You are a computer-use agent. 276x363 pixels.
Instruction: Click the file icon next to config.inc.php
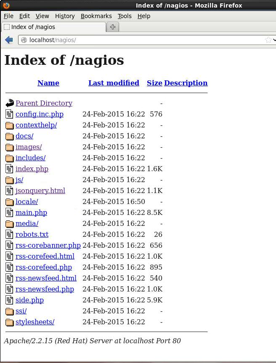[10, 114]
